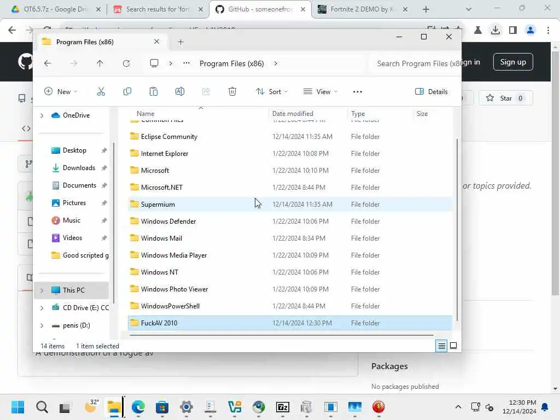
Task: Click the Delete trash icon
Action: (x=232, y=92)
